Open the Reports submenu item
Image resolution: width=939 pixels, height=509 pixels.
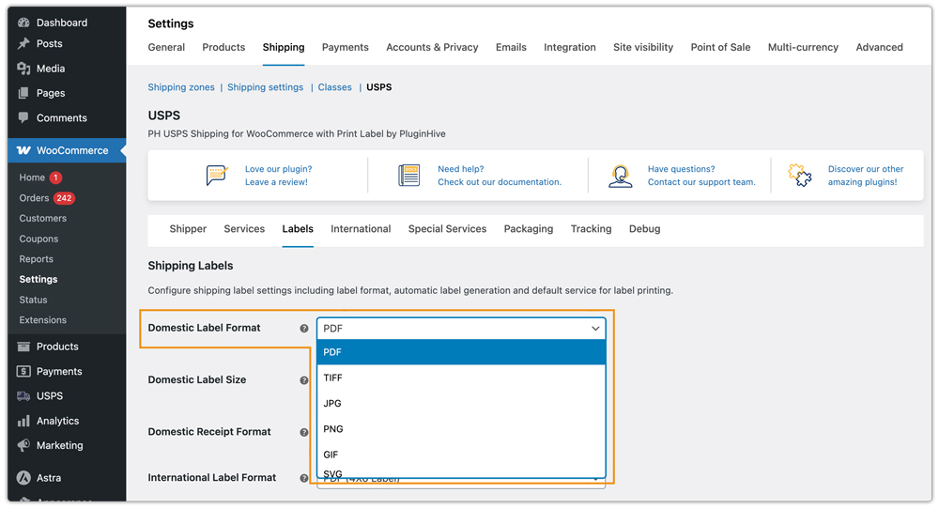pyautogui.click(x=36, y=259)
